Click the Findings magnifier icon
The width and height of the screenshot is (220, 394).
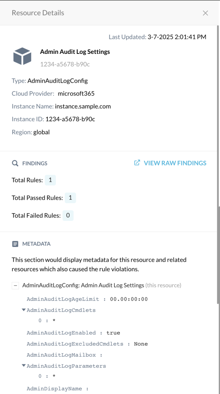(x=15, y=163)
